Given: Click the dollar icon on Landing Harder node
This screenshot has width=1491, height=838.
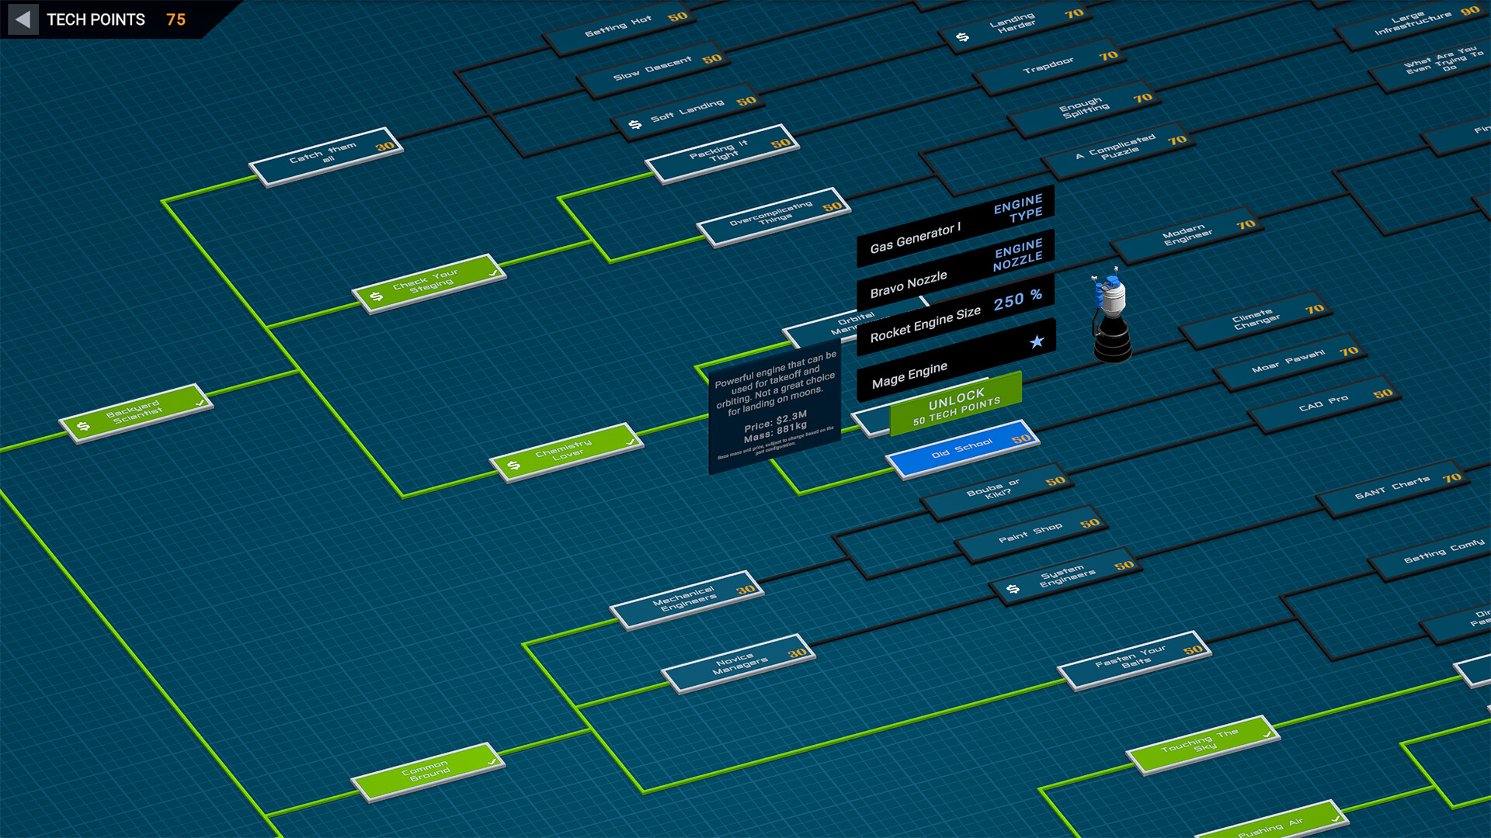Looking at the screenshot, I should point(963,35).
